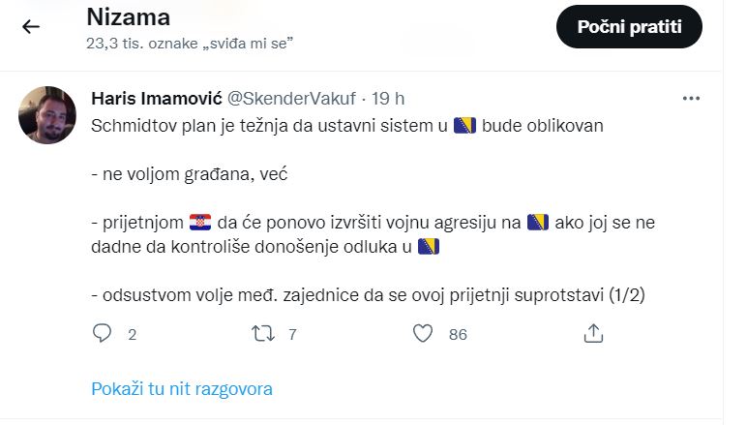The width and height of the screenshot is (747, 425).
Task: Open the share icon on the tweet
Action: [594, 334]
